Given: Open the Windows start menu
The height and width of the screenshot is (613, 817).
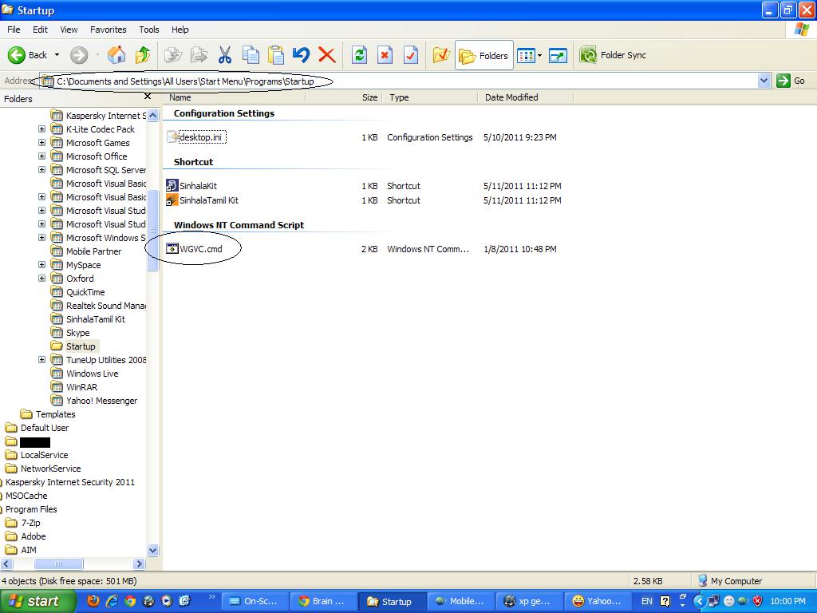Looking at the screenshot, I should [37, 601].
